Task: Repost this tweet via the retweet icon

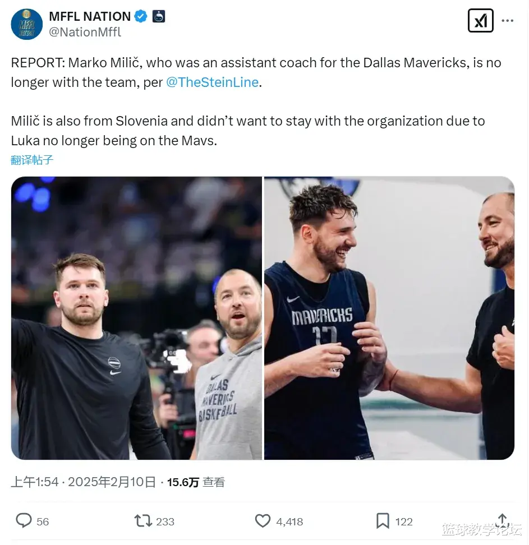Action: coord(143,521)
